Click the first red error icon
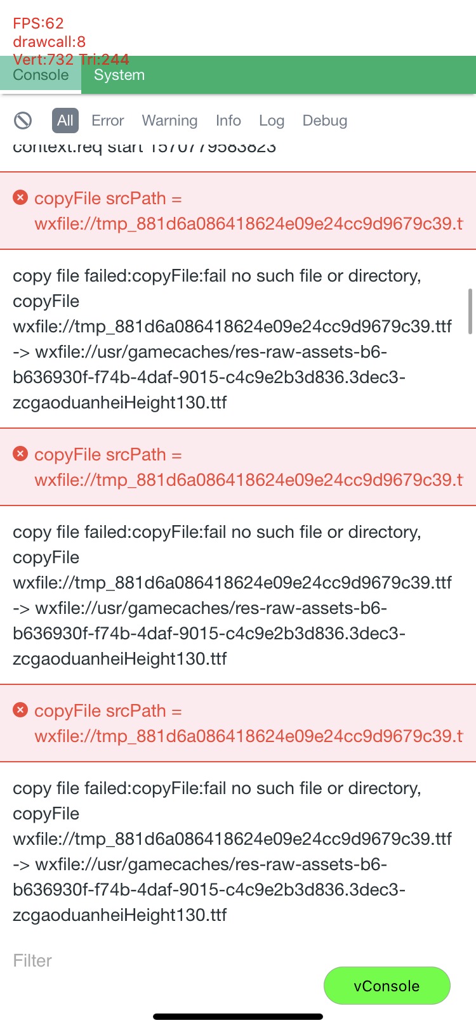The width and height of the screenshot is (476, 1030). click(20, 199)
